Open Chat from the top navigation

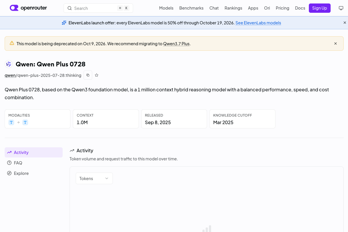[x=214, y=8]
